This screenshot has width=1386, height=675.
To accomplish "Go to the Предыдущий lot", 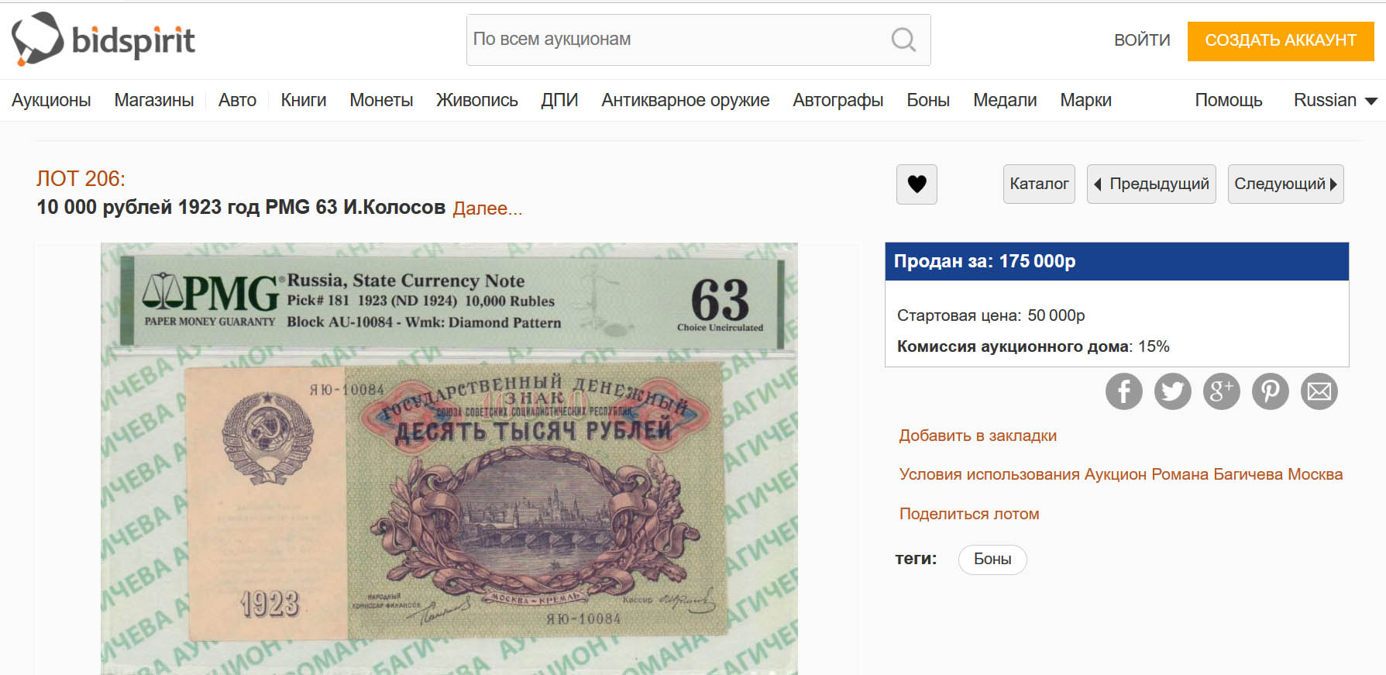I will 1151,184.
